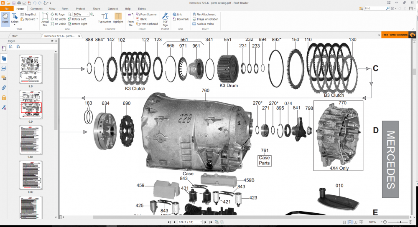
Task: Open the Extras ribbon tab
Action: 142,9
